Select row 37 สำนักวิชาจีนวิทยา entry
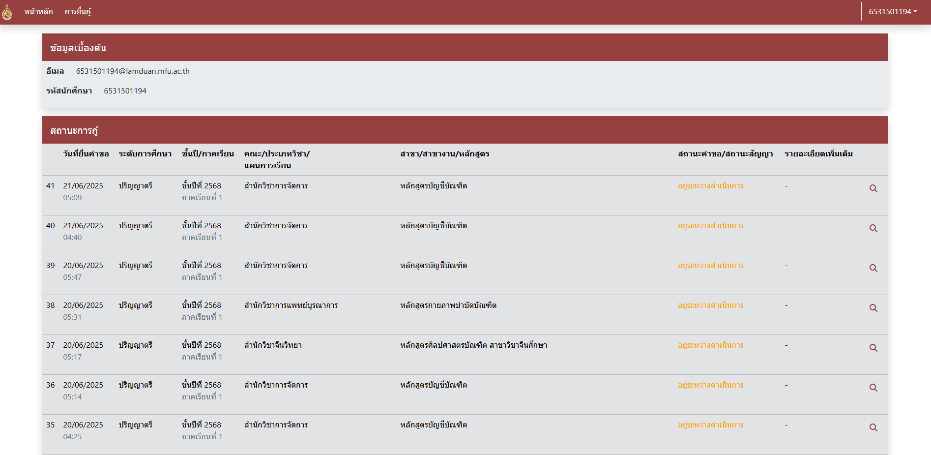The height and width of the screenshot is (455, 931). pyautogui.click(x=273, y=345)
